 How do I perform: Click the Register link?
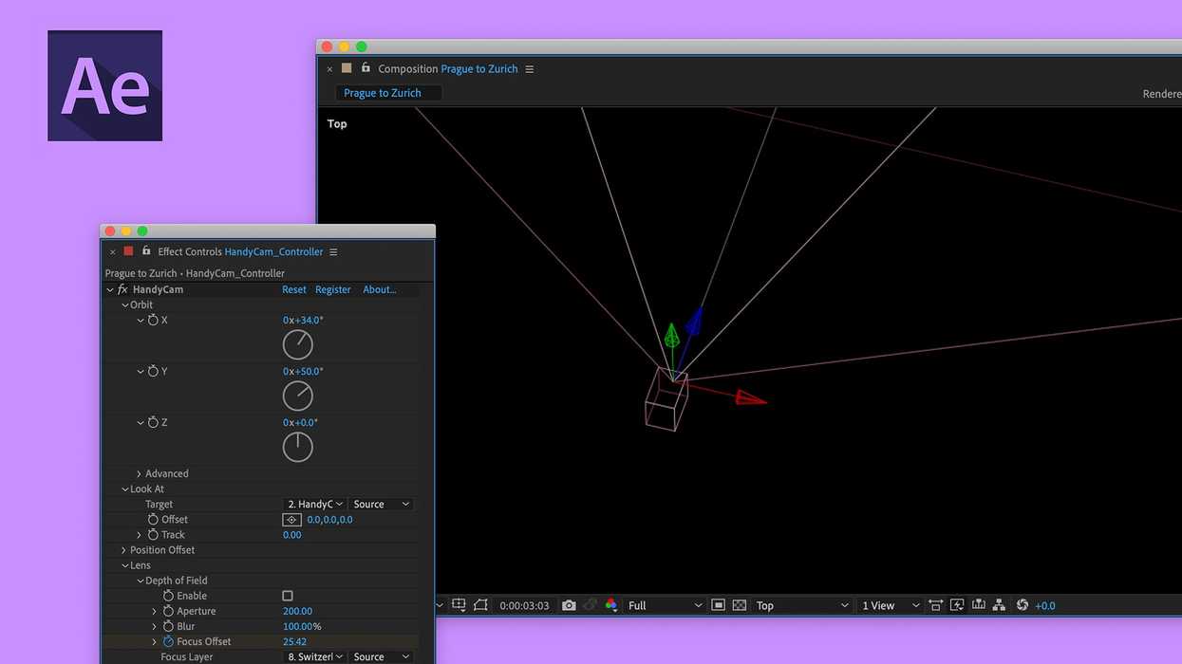click(333, 289)
